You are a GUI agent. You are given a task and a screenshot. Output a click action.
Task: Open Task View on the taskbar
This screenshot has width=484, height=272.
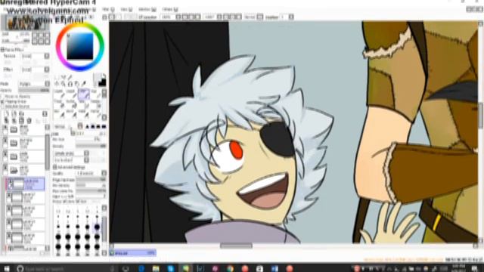(126, 268)
